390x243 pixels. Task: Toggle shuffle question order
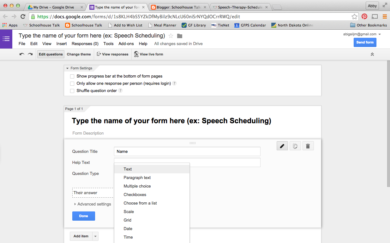click(72, 90)
